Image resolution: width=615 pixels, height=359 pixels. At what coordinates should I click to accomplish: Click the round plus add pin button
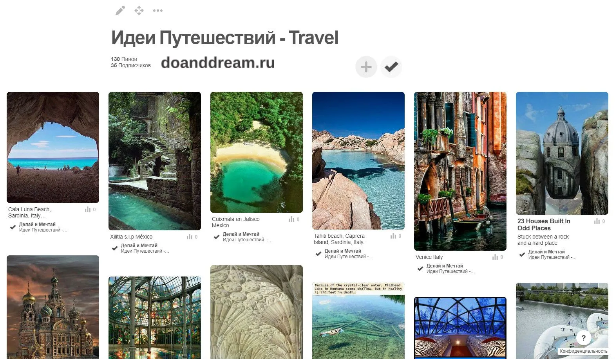(366, 67)
